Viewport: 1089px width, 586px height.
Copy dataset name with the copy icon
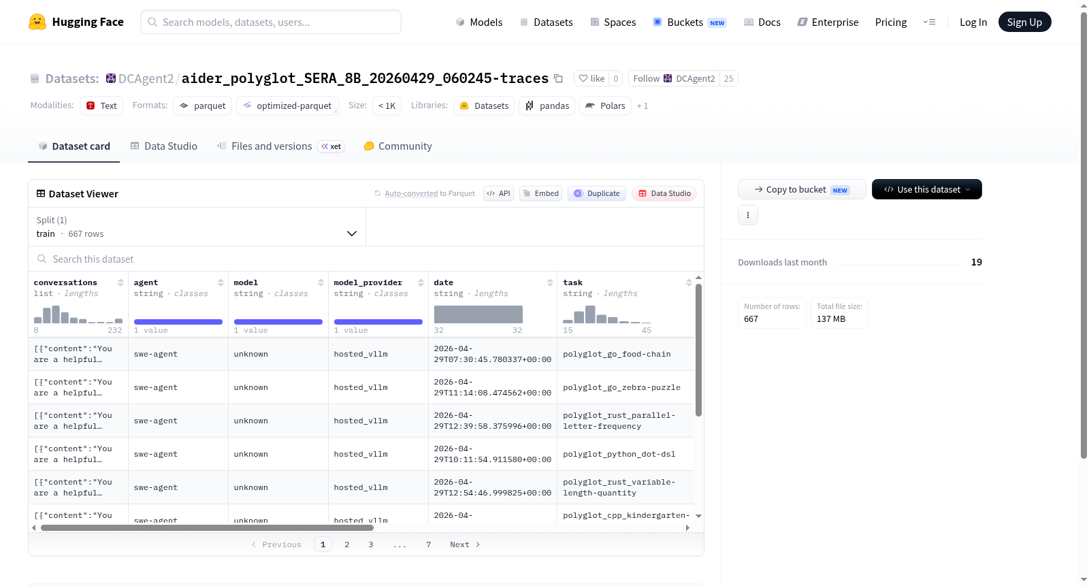click(x=558, y=78)
